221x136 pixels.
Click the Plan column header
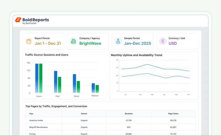coord(31,114)
